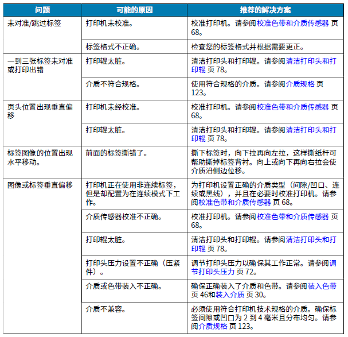
Task: Open the 装入色带 link
Action: coord(322,286)
